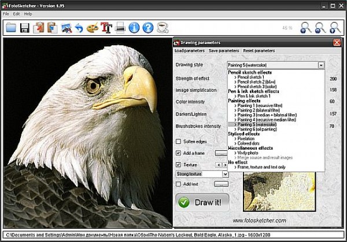
Task: Save the picture using the floppy disk icon
Action: tap(25, 27)
